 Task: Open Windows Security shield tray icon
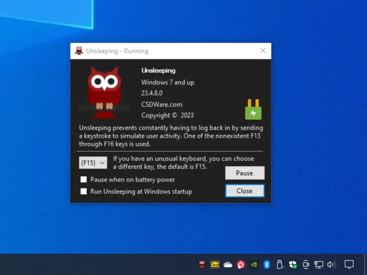pyautogui.click(x=293, y=264)
